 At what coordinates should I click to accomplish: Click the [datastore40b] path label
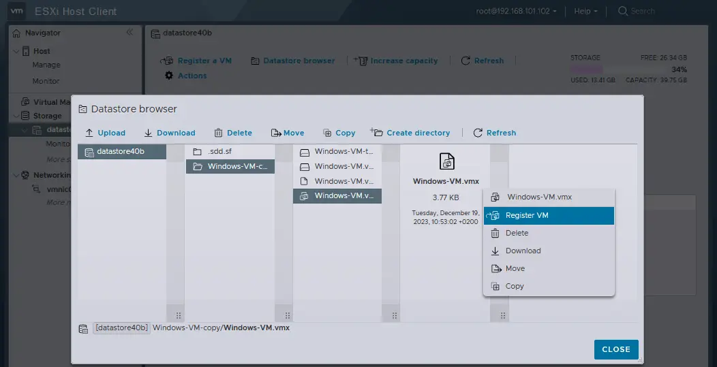[x=121, y=328]
